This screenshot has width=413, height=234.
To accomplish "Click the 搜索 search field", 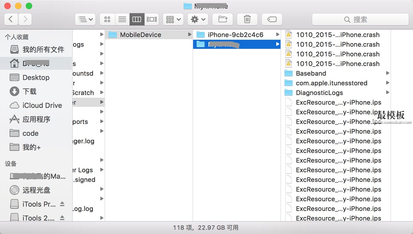I will pyautogui.click(x=360, y=19).
